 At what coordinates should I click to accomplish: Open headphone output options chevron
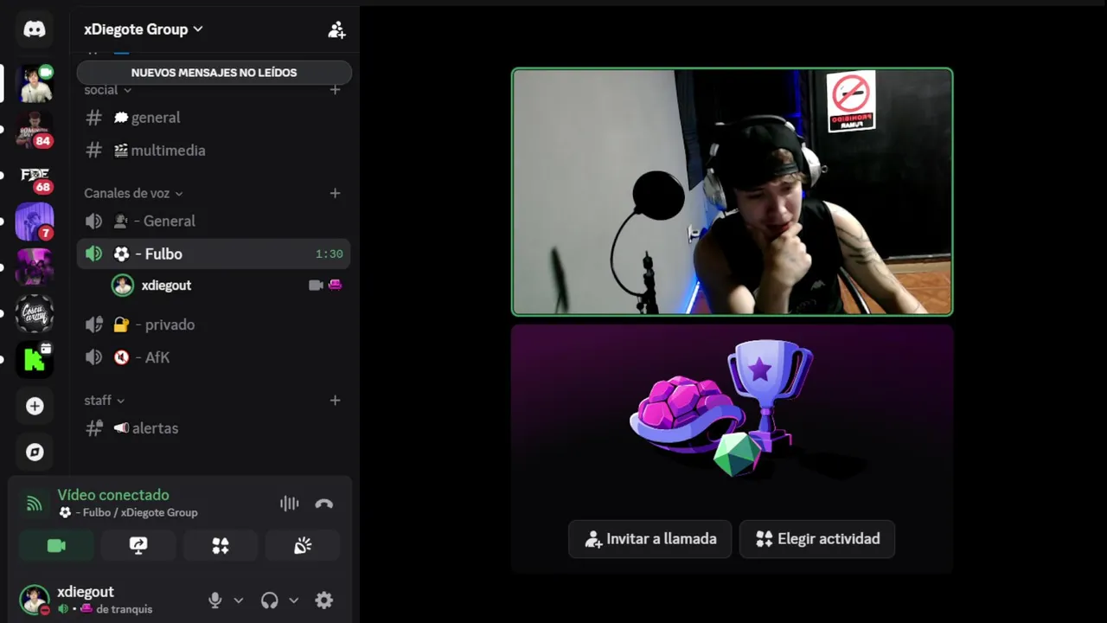tap(293, 601)
